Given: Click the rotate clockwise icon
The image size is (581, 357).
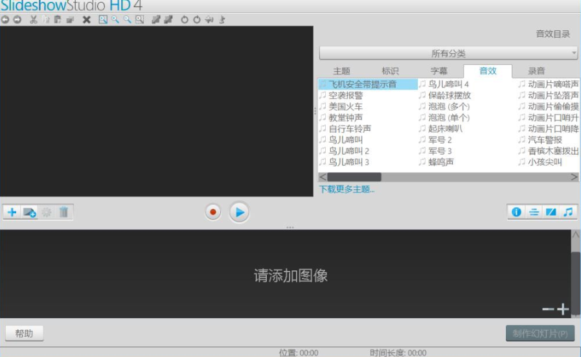Looking at the screenshot, I should 197,19.
